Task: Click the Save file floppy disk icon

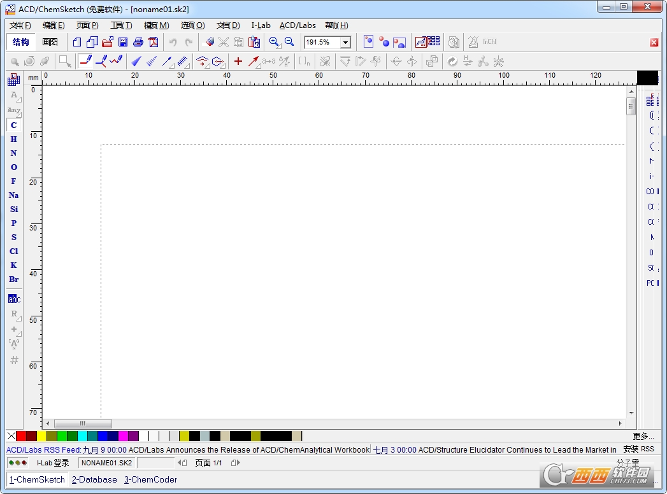Action: pyautogui.click(x=123, y=42)
